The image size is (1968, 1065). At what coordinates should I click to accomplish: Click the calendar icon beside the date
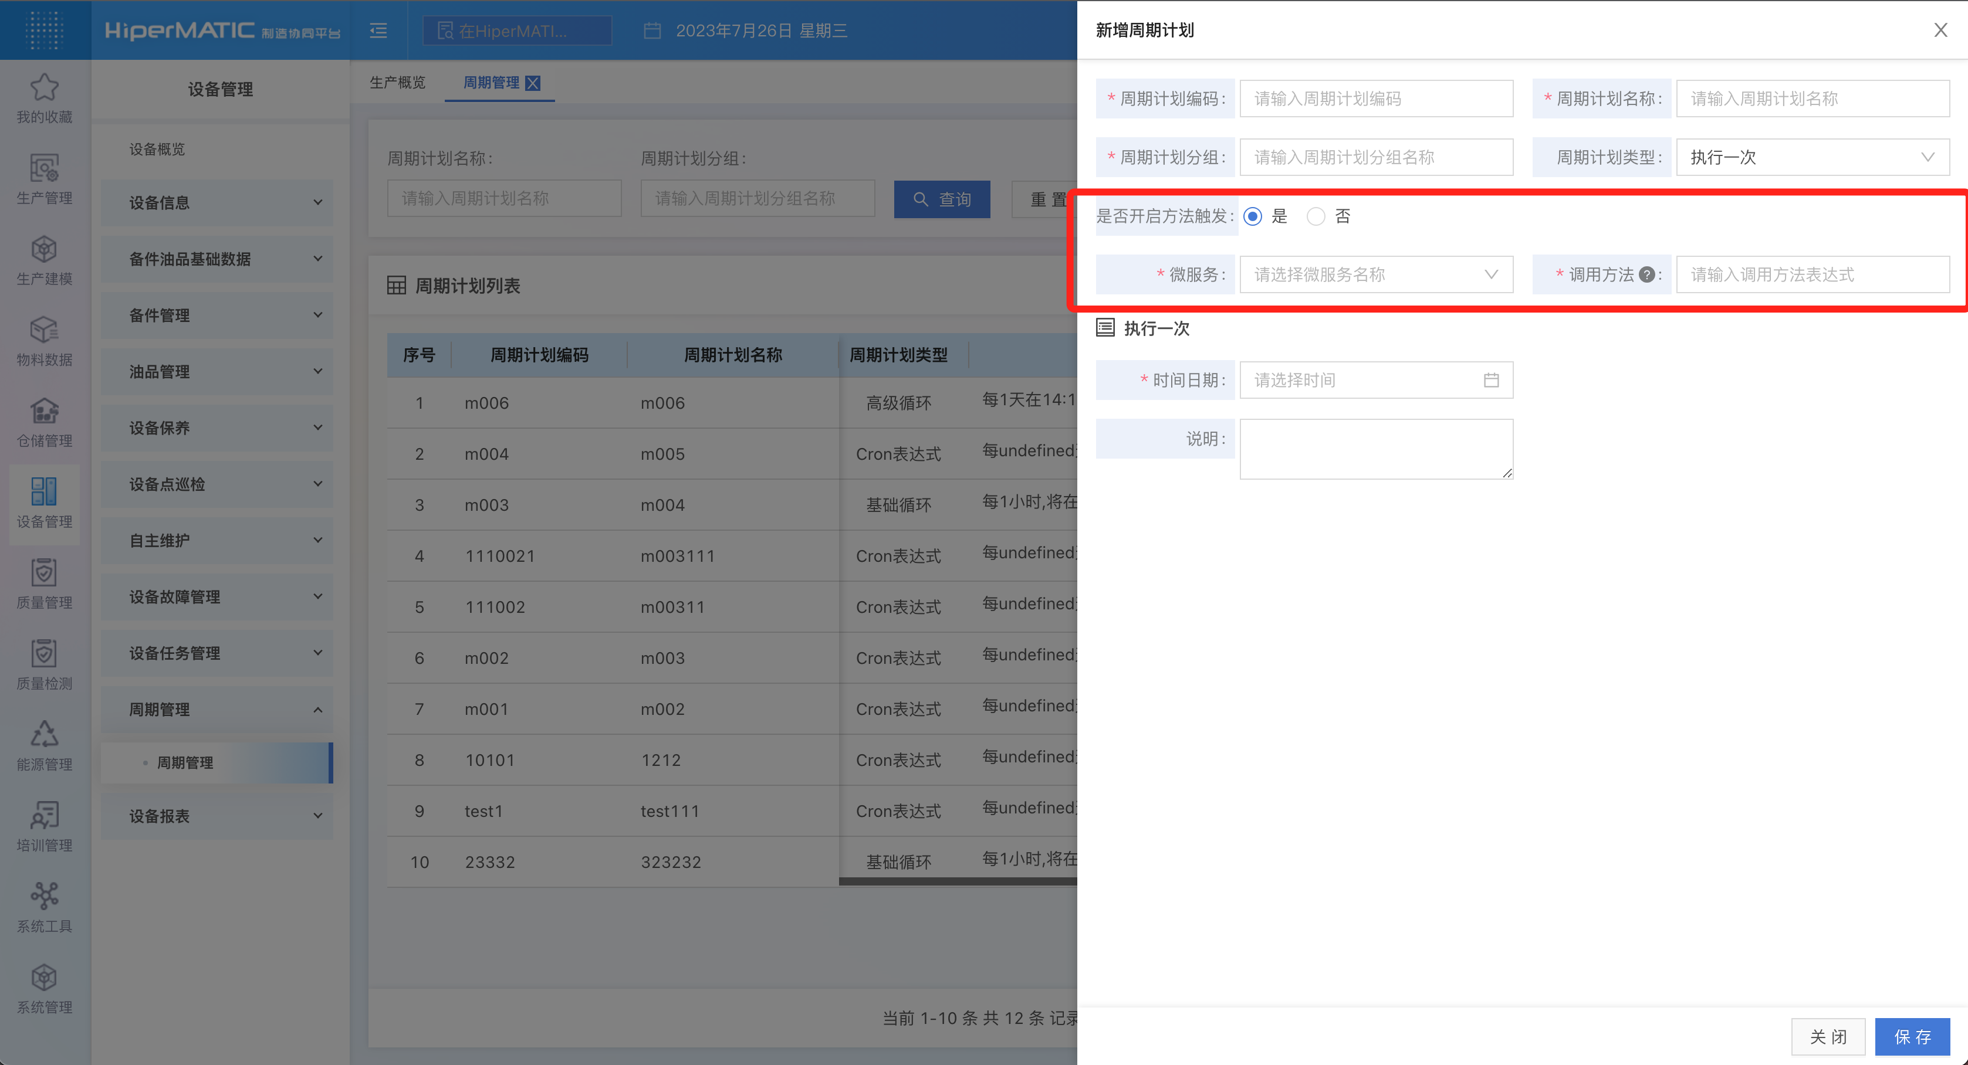click(x=652, y=30)
